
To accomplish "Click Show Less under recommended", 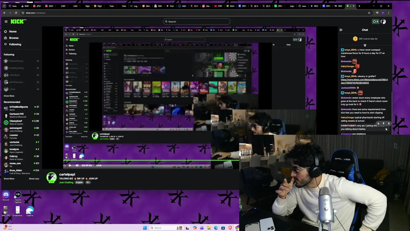I will [x=34, y=179].
